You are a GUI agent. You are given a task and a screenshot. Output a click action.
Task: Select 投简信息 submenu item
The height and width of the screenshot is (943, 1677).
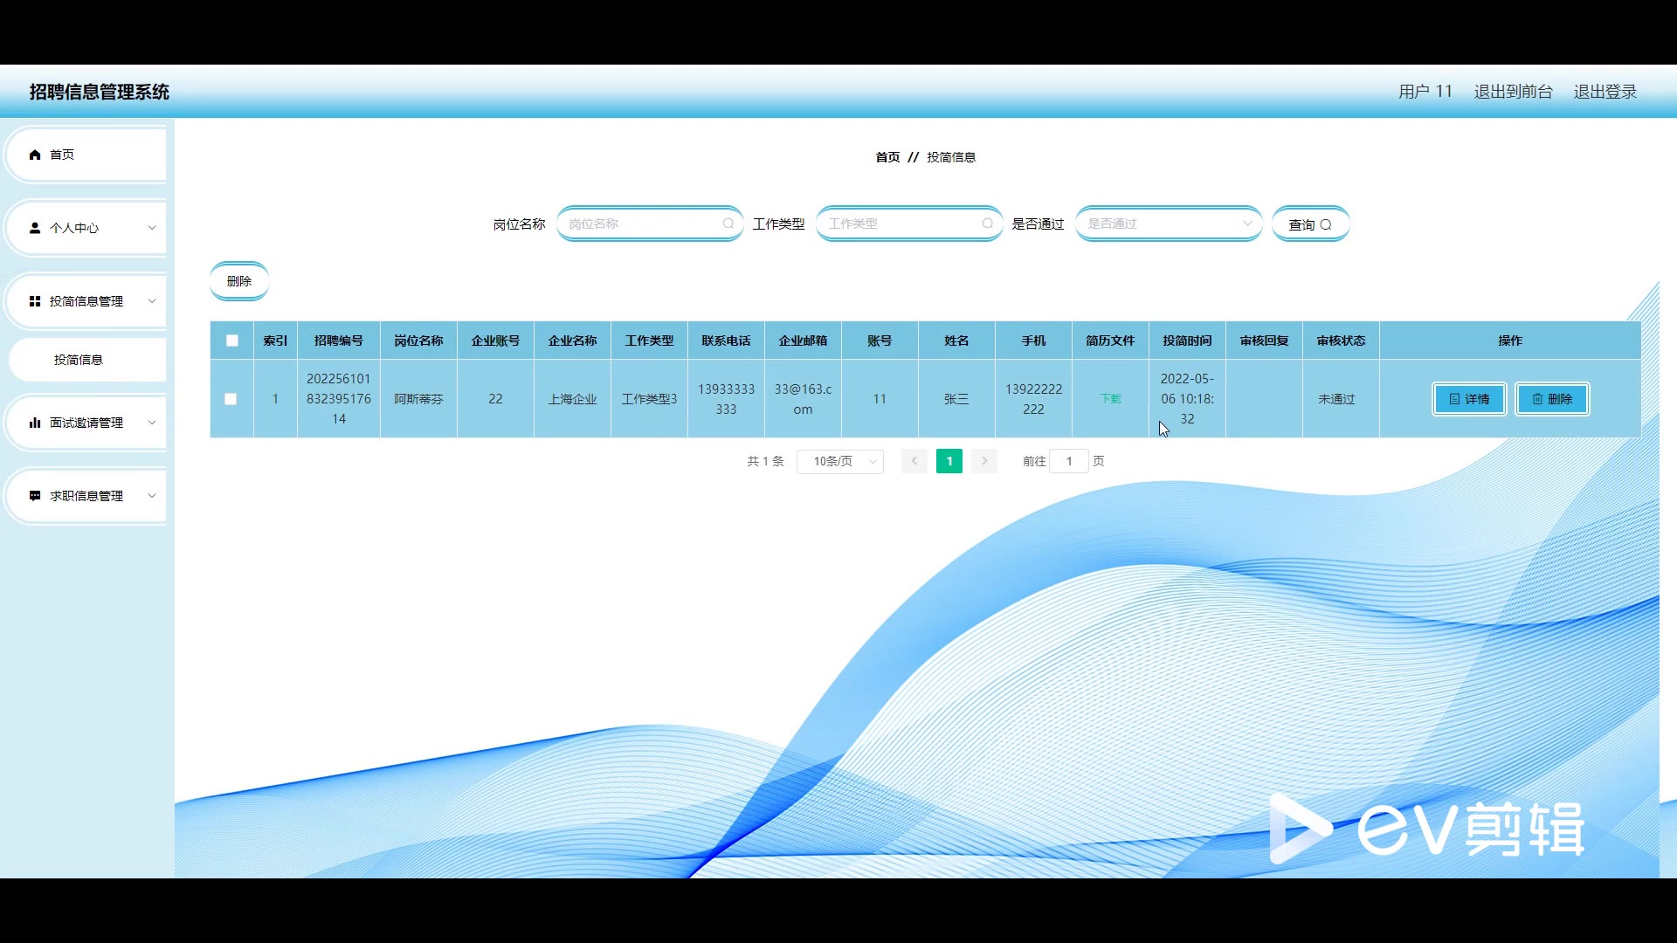[x=79, y=360]
